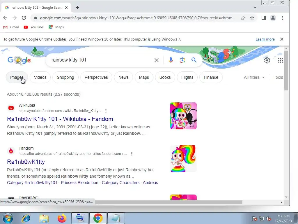Open the Chrome profile avatar
The height and width of the screenshot is (224, 298).
point(273,18)
